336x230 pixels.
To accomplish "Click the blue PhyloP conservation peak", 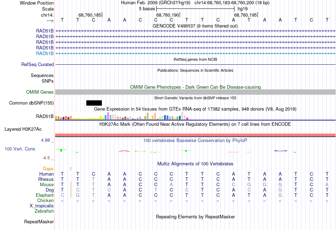I will (x=280, y=151).
